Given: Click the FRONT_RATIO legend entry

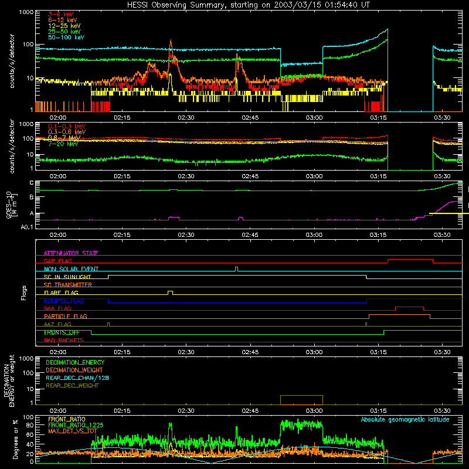Looking at the screenshot, I should (x=67, y=419).
